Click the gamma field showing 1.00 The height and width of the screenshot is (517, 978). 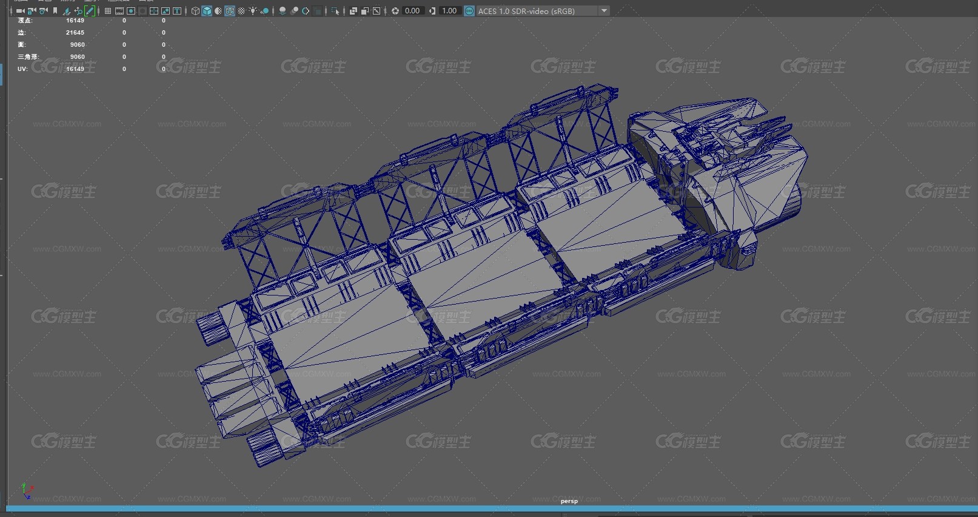(450, 11)
